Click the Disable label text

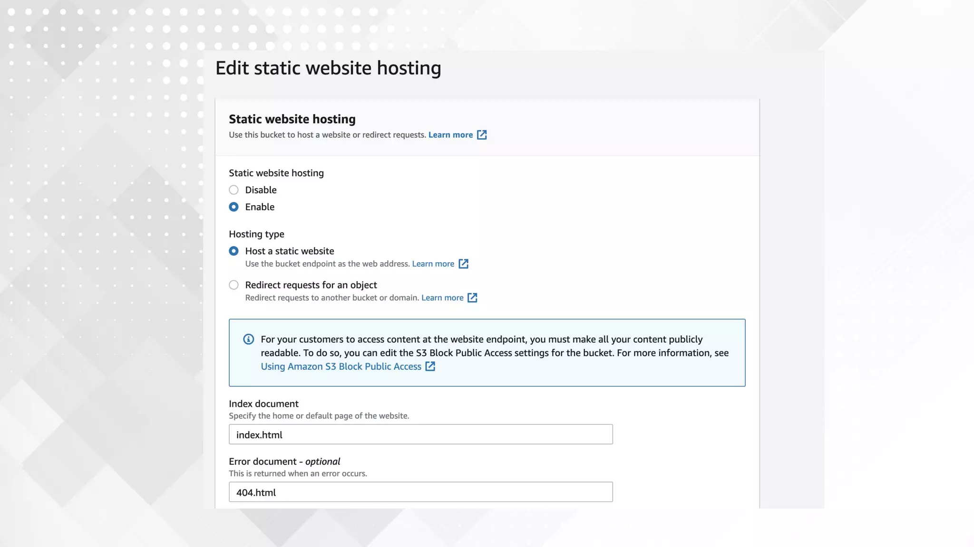[261, 190]
